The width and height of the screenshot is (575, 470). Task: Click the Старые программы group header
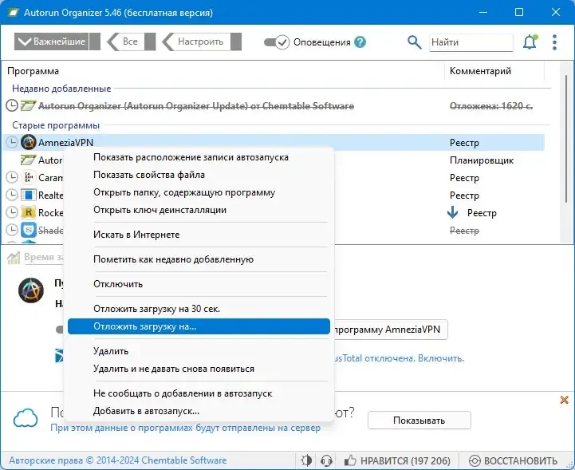(x=56, y=125)
